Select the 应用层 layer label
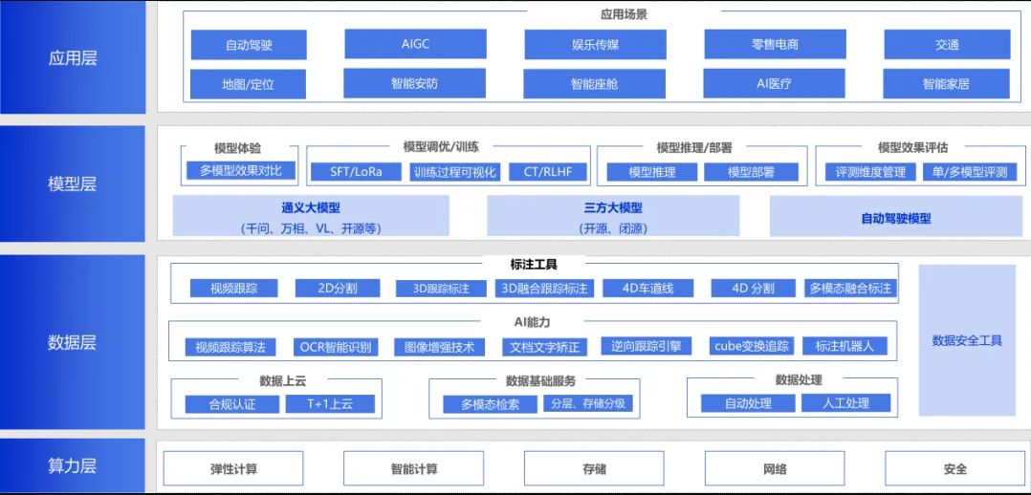 73,57
